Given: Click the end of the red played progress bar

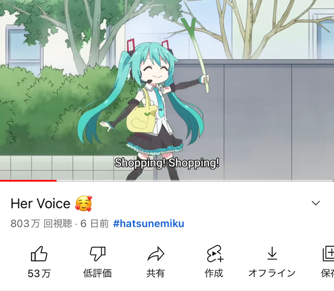Looking at the screenshot, I should click(56, 181).
